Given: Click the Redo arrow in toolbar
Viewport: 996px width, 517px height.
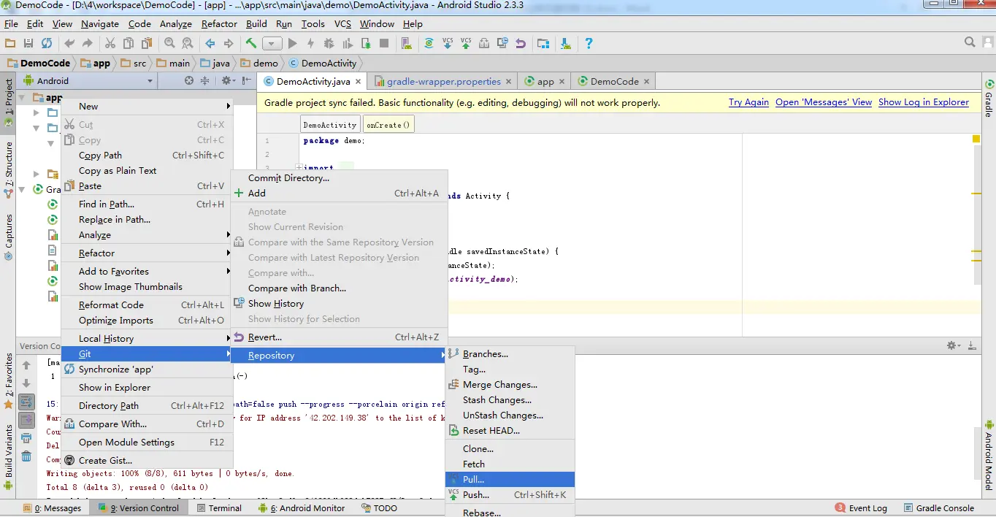Looking at the screenshot, I should point(88,44).
